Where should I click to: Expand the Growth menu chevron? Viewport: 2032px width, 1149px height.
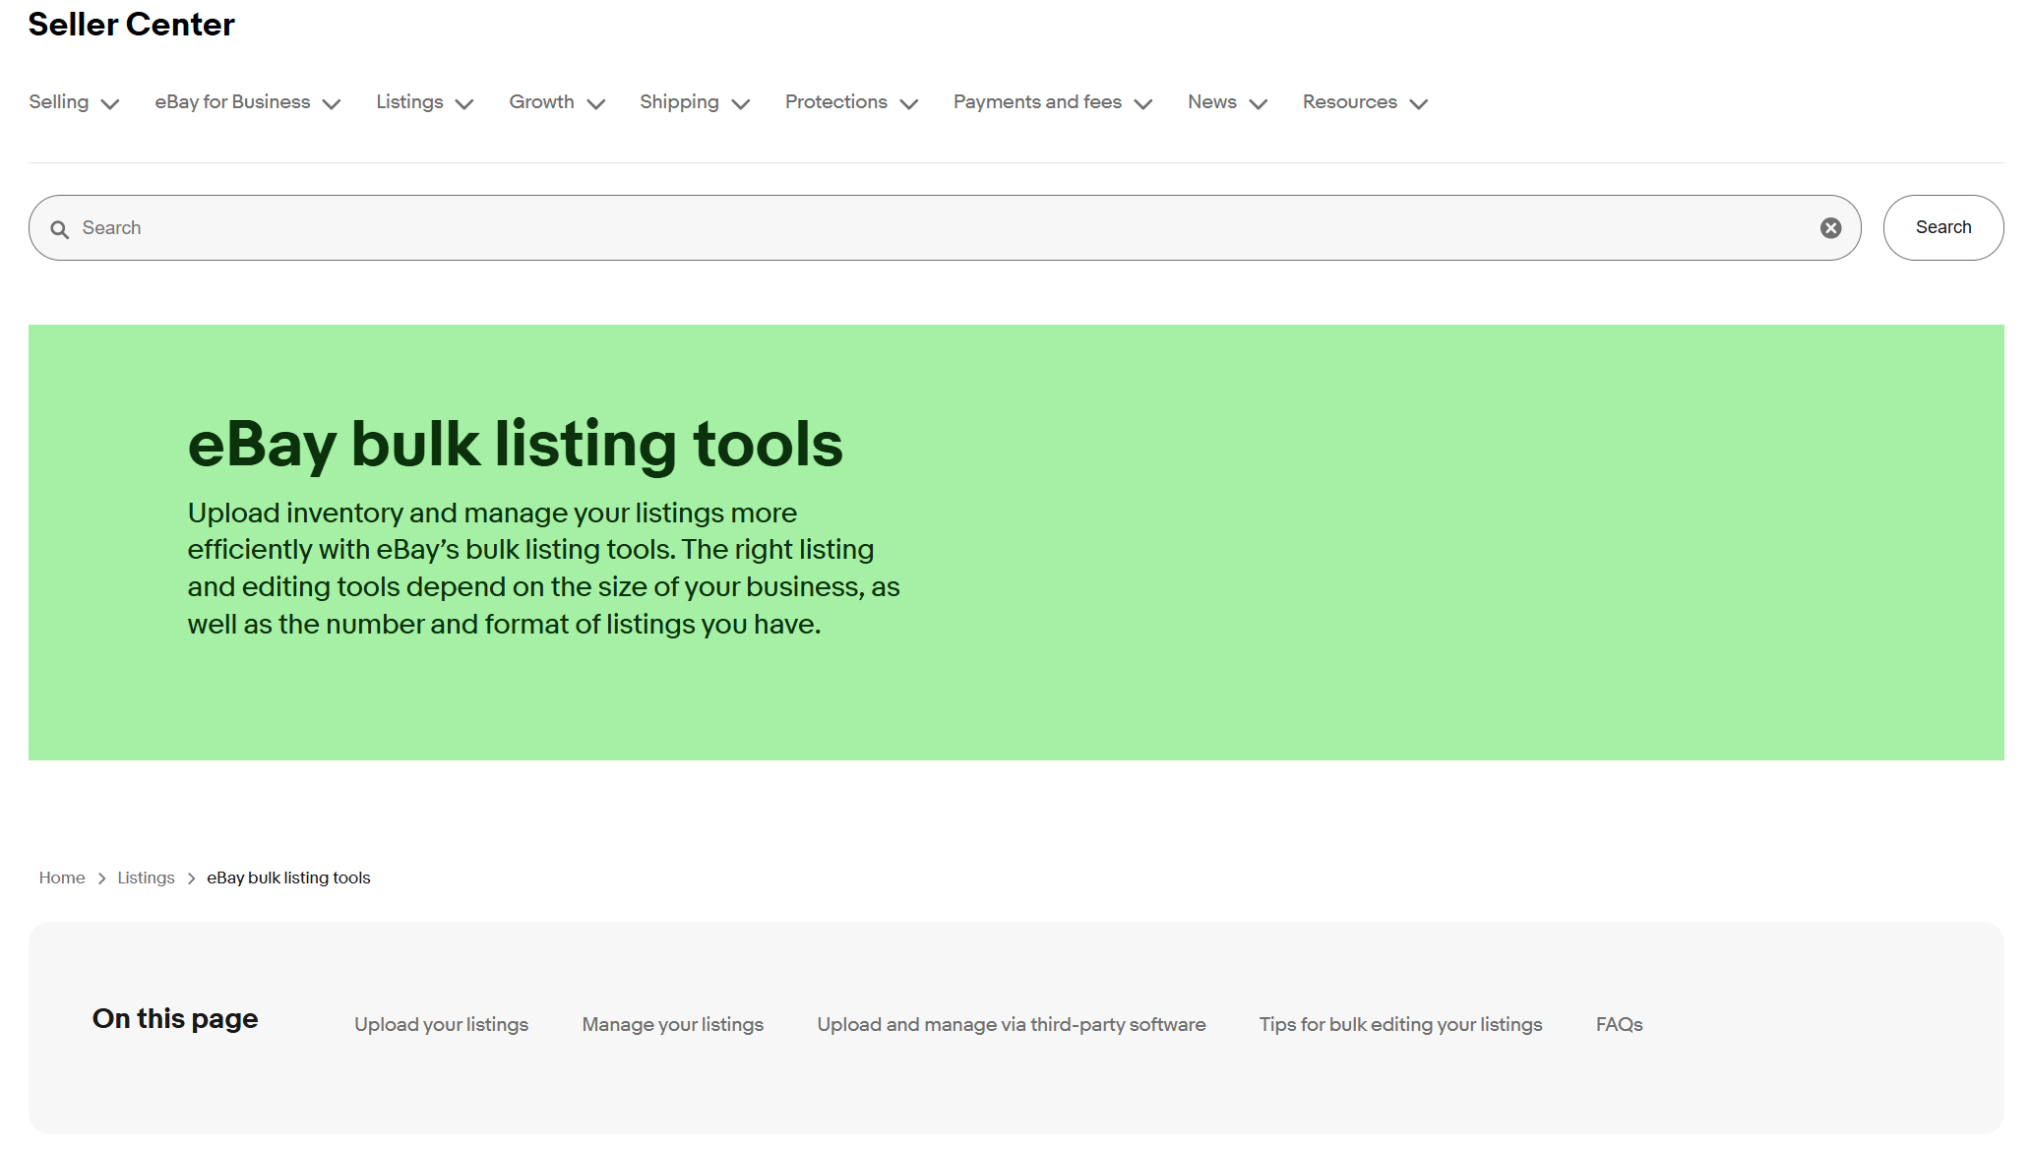595,104
